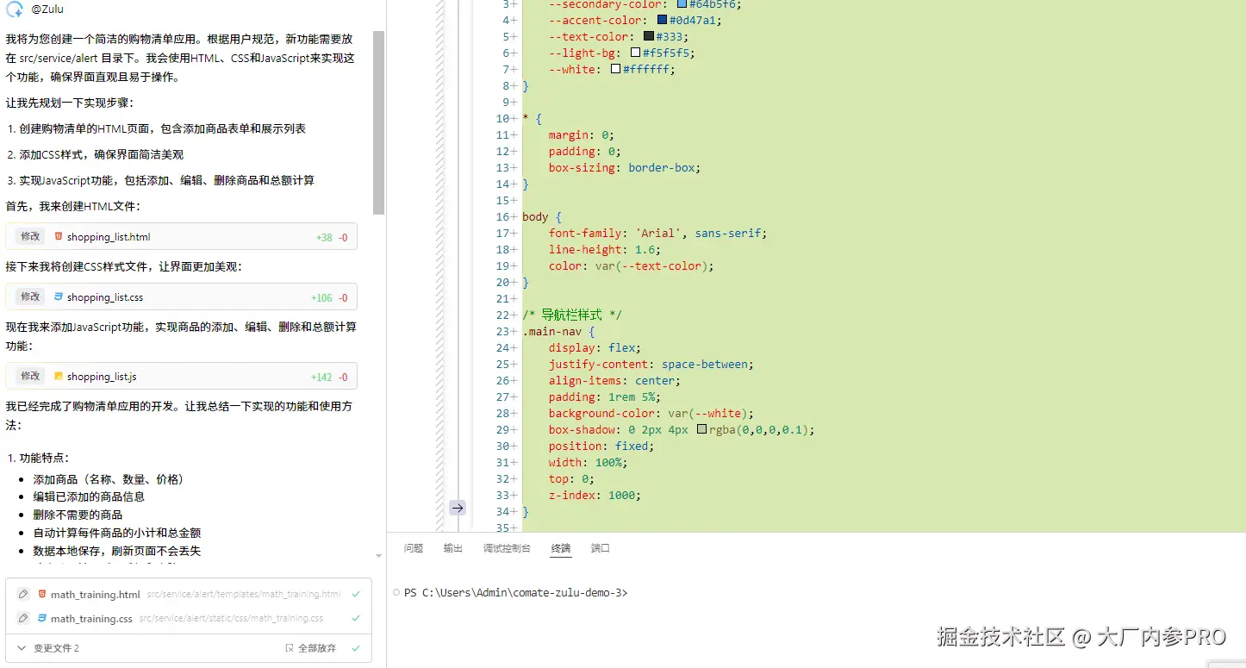Image resolution: width=1246 pixels, height=668 pixels.
Task: Click the Zulu assistant avatar icon
Action: [x=14, y=9]
